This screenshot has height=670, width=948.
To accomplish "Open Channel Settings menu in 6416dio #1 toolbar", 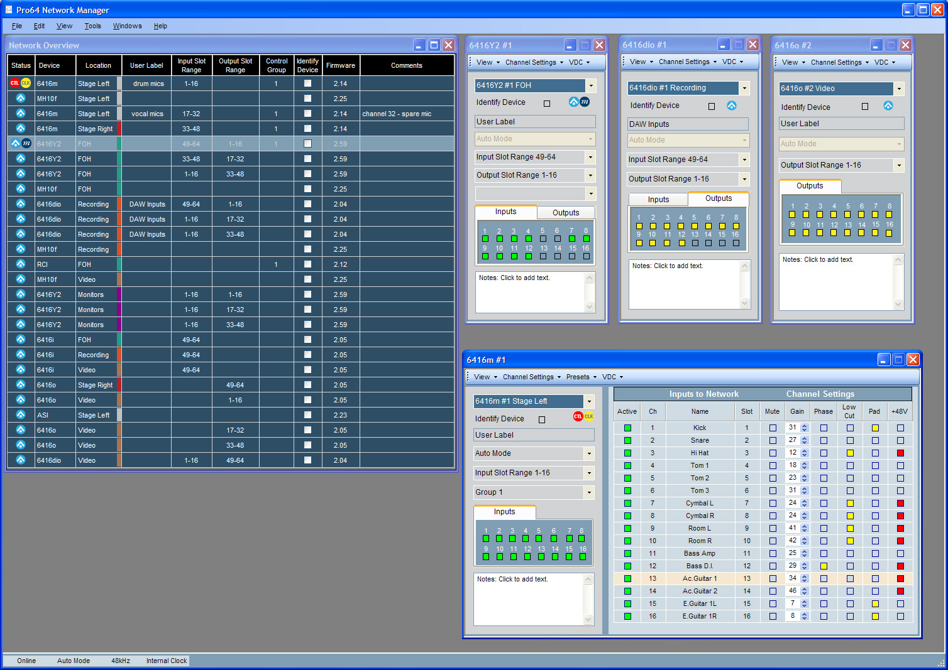I will (x=688, y=62).
